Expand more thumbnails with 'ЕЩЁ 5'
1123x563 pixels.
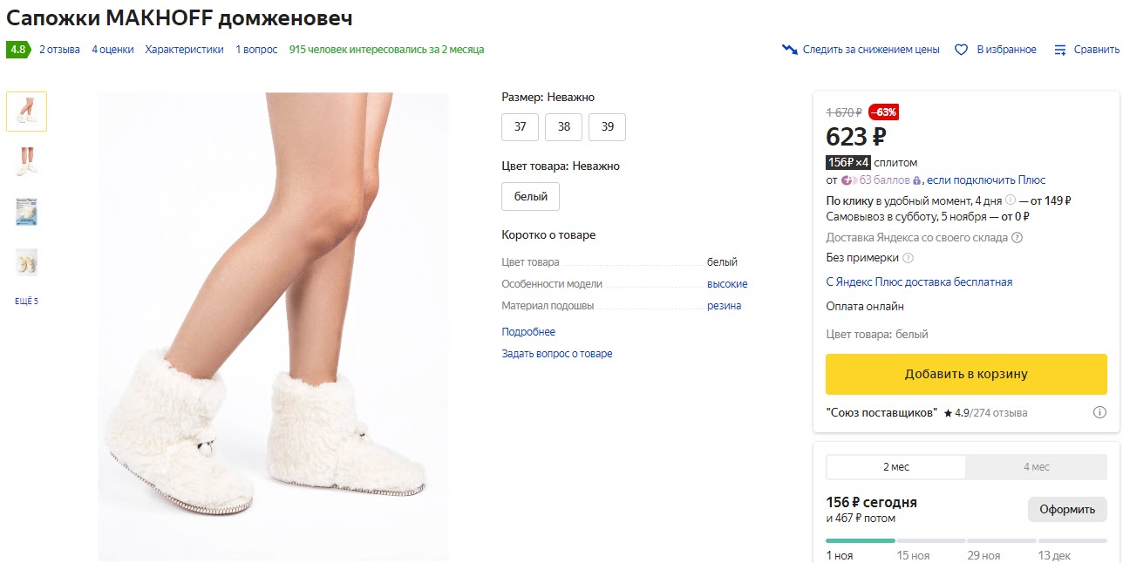point(26,302)
